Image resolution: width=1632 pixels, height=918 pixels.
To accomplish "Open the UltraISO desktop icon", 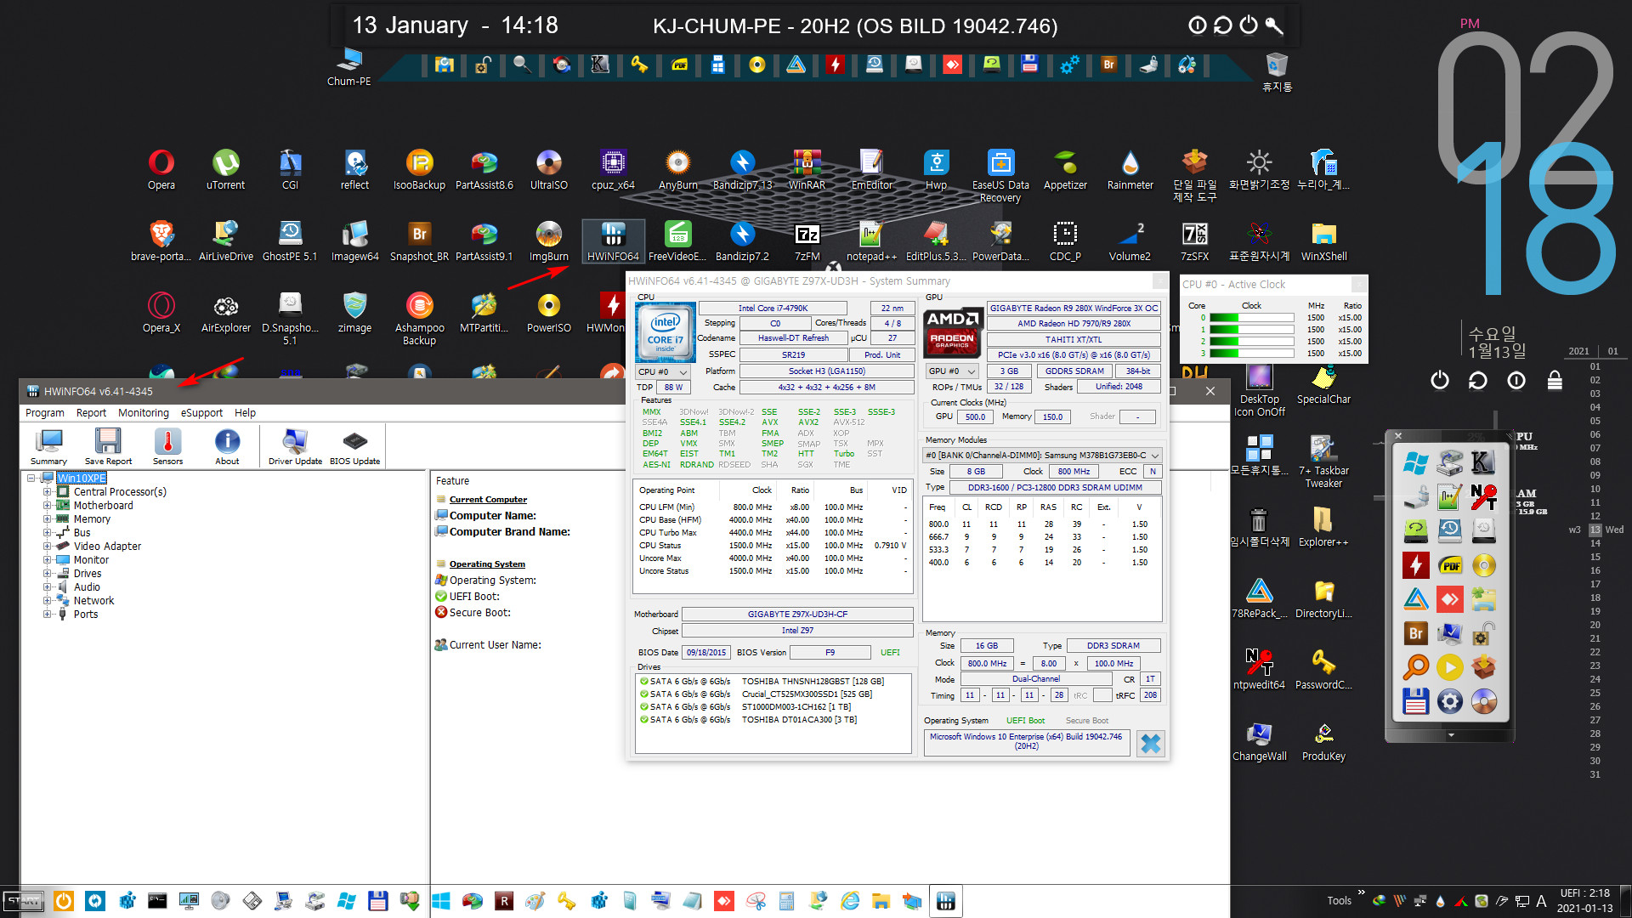I will (x=549, y=169).
